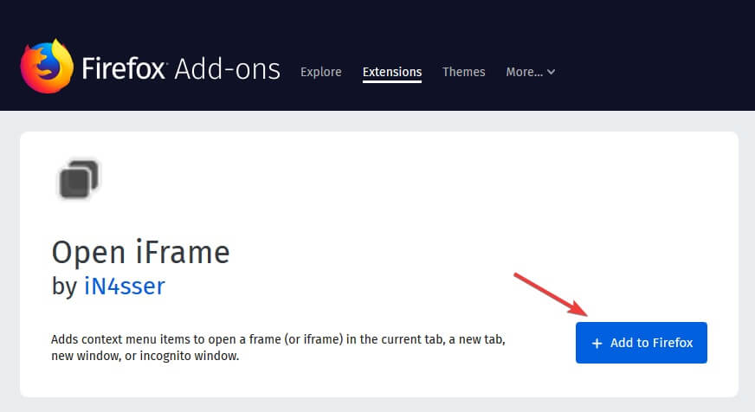Click the plus icon in Add to Firefox
Screen dimensions: 755x412
click(597, 343)
